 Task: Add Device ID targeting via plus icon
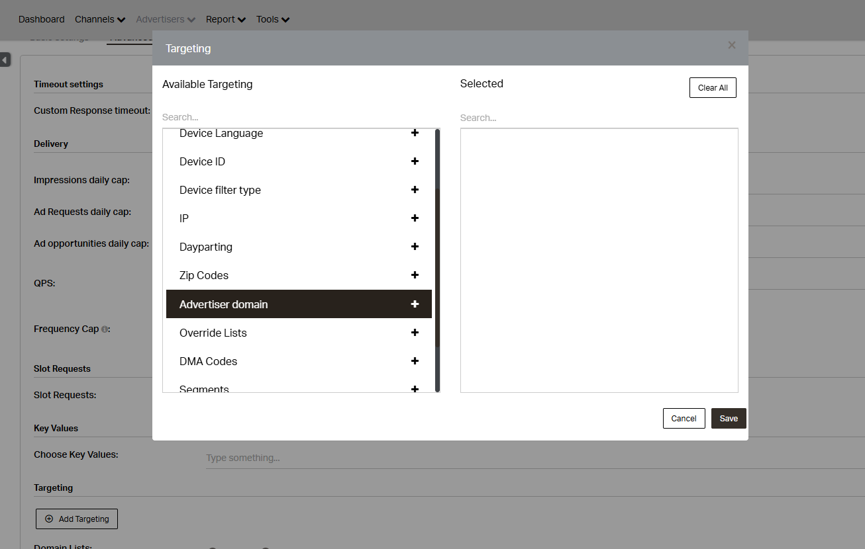click(x=415, y=161)
